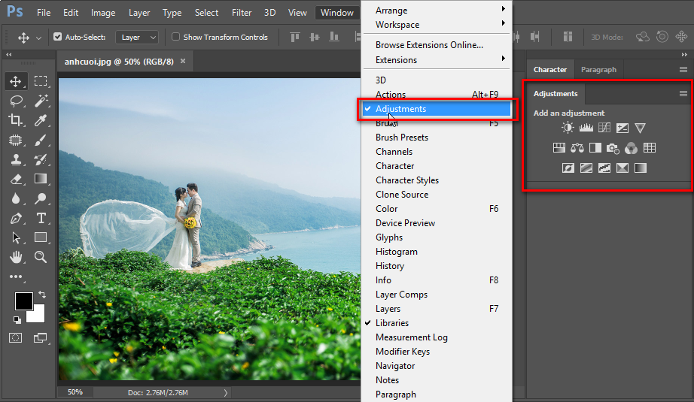This screenshot has height=402, width=694.
Task: Toggle the Auto-Select checkbox
Action: [x=58, y=37]
